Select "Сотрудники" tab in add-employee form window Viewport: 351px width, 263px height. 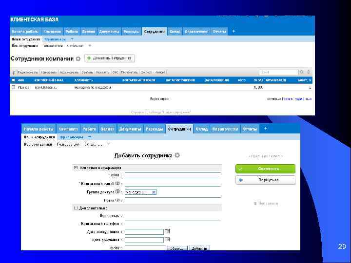pyautogui.click(x=179, y=129)
